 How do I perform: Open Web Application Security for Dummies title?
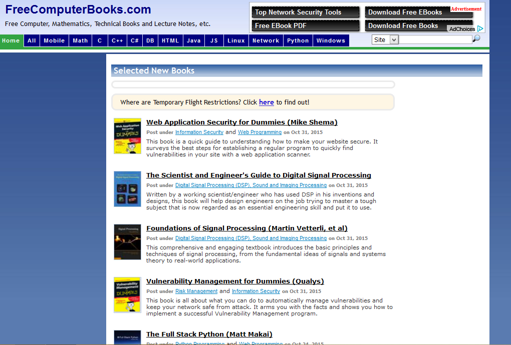coord(242,122)
